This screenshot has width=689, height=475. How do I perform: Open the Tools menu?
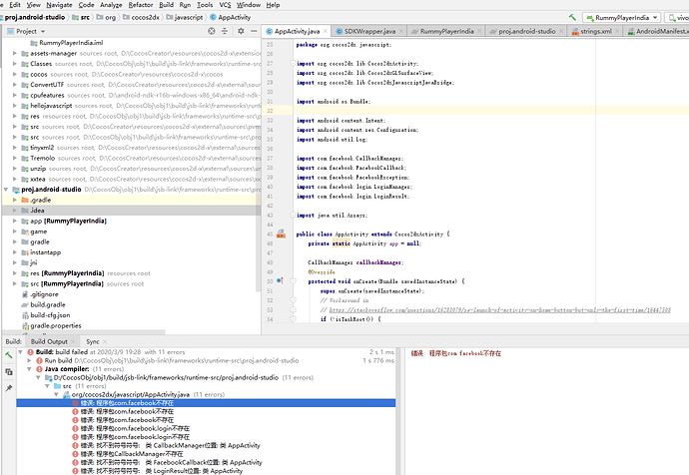click(x=205, y=5)
